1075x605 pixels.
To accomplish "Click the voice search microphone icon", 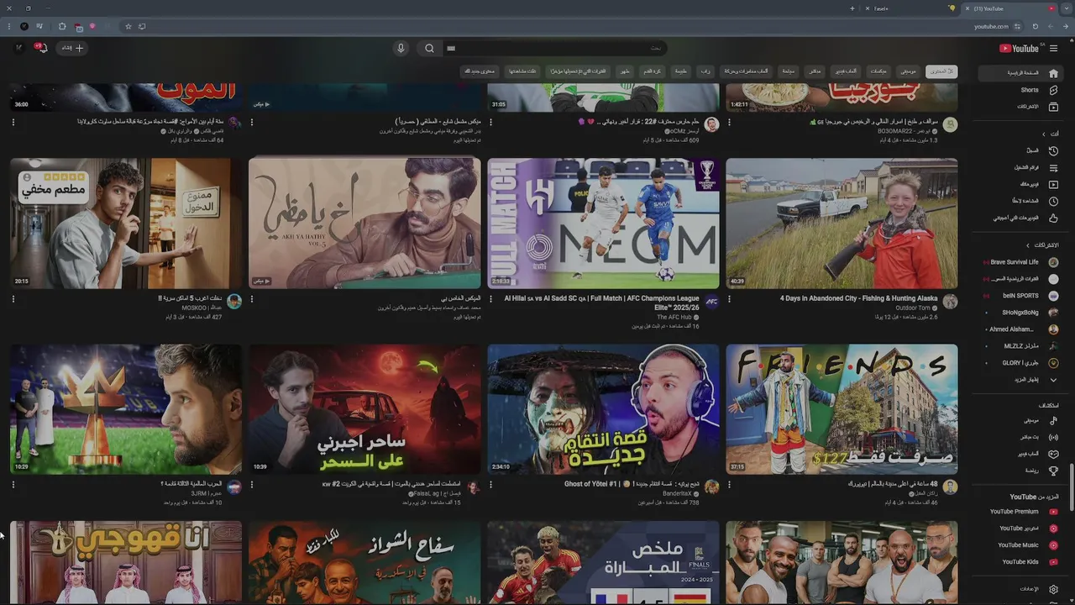I will click(x=401, y=48).
